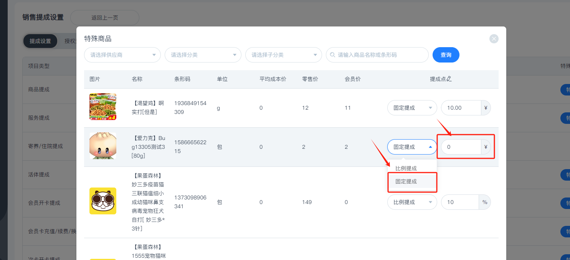Click the percent commission field showing 10
This screenshot has height=260, width=570.
pos(460,202)
